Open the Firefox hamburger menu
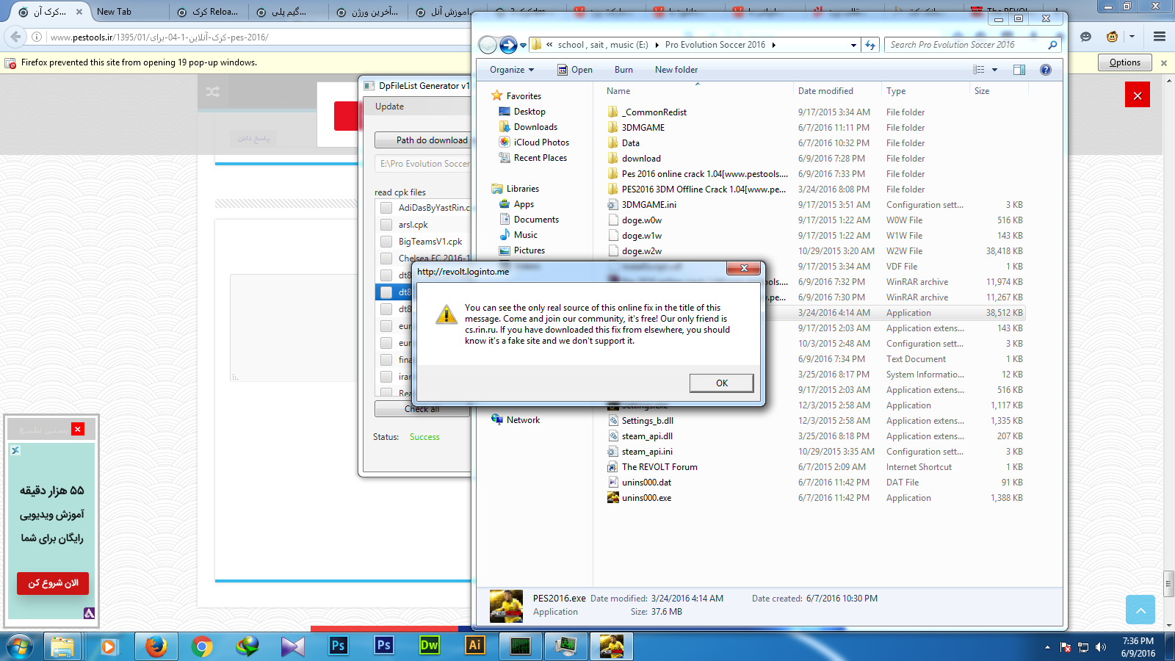1175x661 pixels. tap(1160, 37)
